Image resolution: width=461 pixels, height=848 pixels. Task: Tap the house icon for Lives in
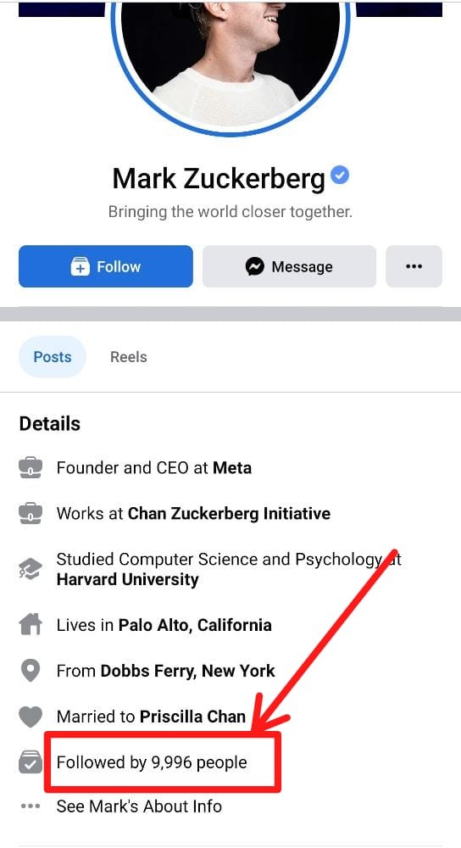pyautogui.click(x=31, y=625)
